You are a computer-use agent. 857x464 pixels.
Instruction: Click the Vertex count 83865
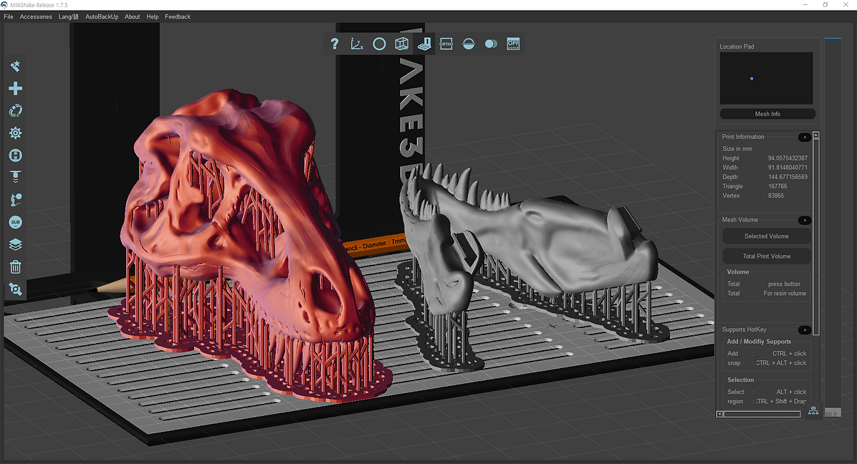pyautogui.click(x=776, y=195)
